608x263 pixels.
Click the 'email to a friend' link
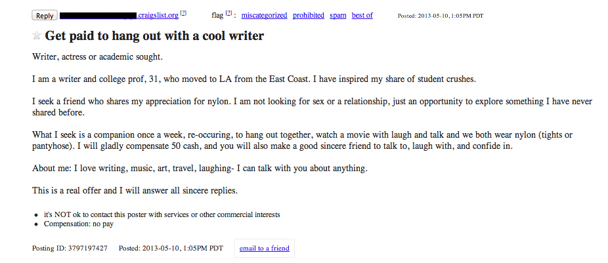(265, 249)
